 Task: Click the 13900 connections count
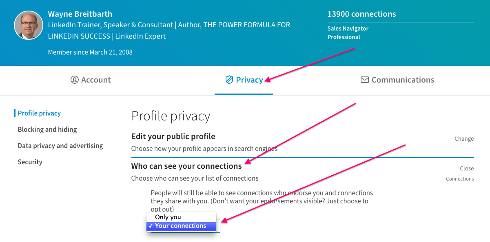(x=361, y=13)
